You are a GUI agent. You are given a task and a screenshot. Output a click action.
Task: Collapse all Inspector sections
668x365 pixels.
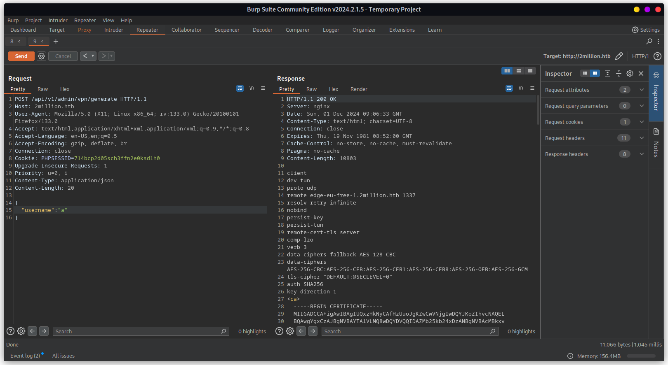pos(619,73)
